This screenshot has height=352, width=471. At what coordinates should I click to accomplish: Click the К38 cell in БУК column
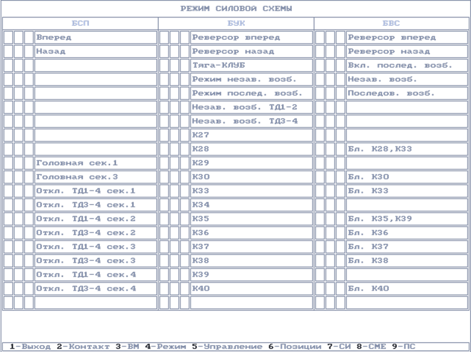(x=252, y=260)
